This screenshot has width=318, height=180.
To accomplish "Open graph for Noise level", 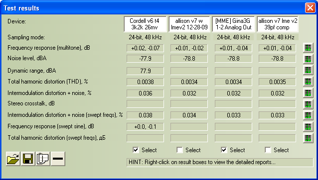I will click(x=308, y=59).
